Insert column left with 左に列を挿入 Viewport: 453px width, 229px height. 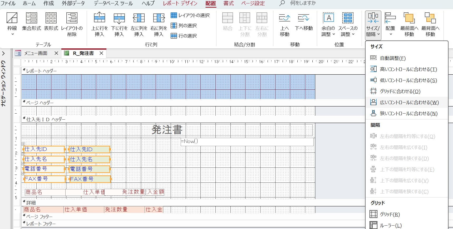[x=139, y=25]
